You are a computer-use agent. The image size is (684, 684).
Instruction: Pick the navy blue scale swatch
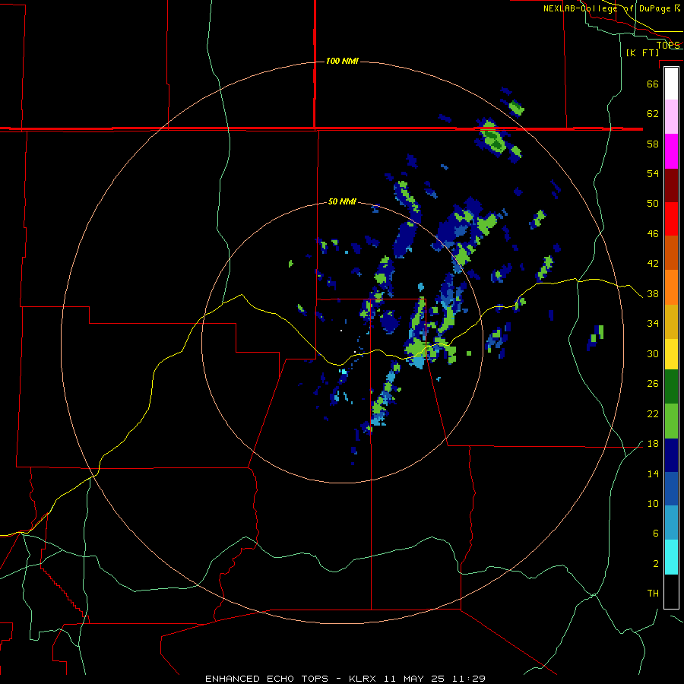(x=671, y=455)
